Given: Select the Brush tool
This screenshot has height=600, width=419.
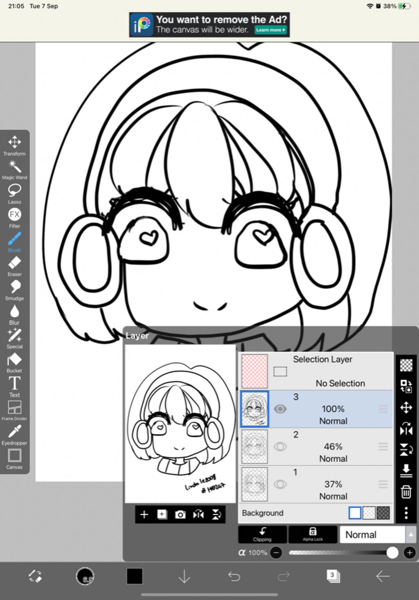Looking at the screenshot, I should [14, 242].
